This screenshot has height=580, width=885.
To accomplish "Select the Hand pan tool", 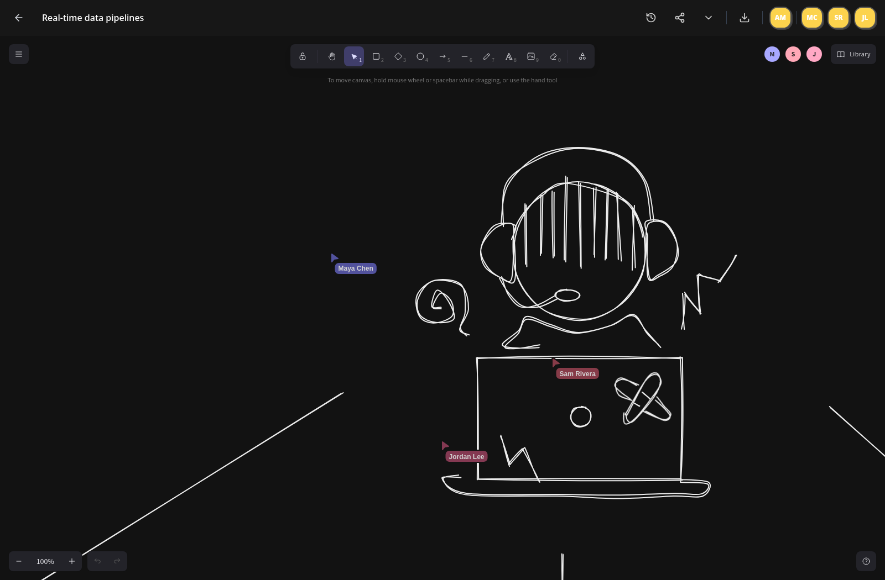I will point(332,56).
